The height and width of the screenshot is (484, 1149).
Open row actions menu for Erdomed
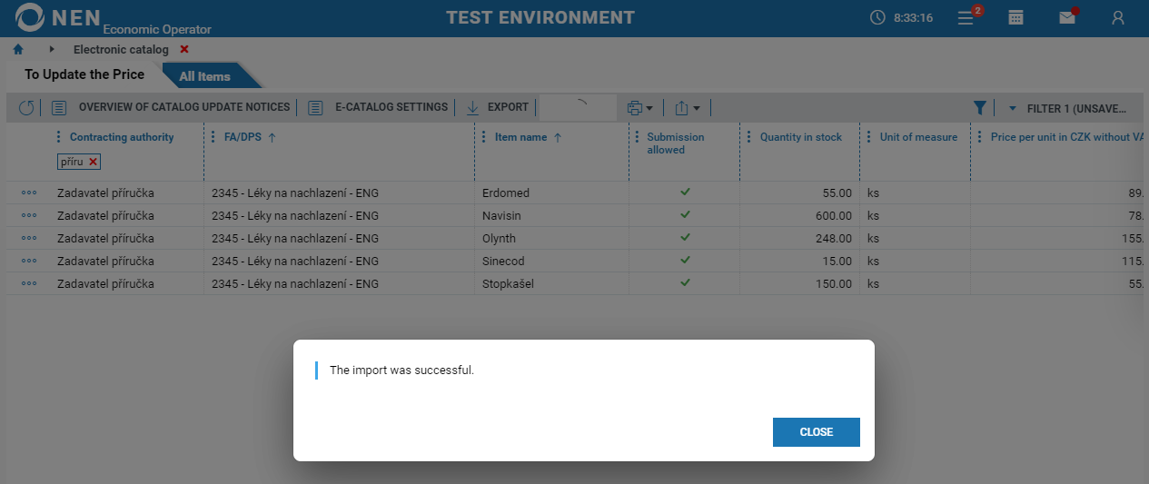[x=29, y=193]
